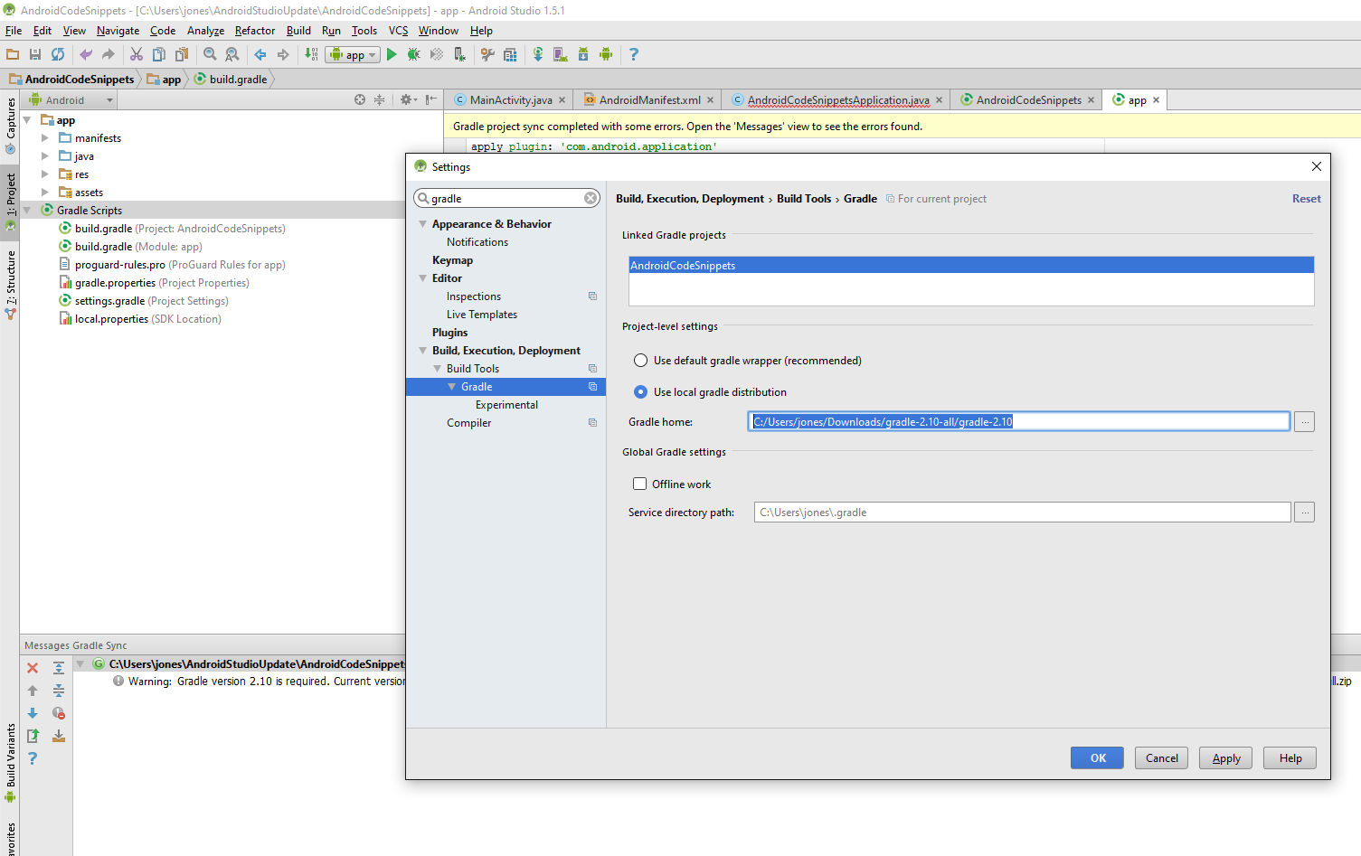Navigate back with the left arrow icon

[x=260, y=54]
